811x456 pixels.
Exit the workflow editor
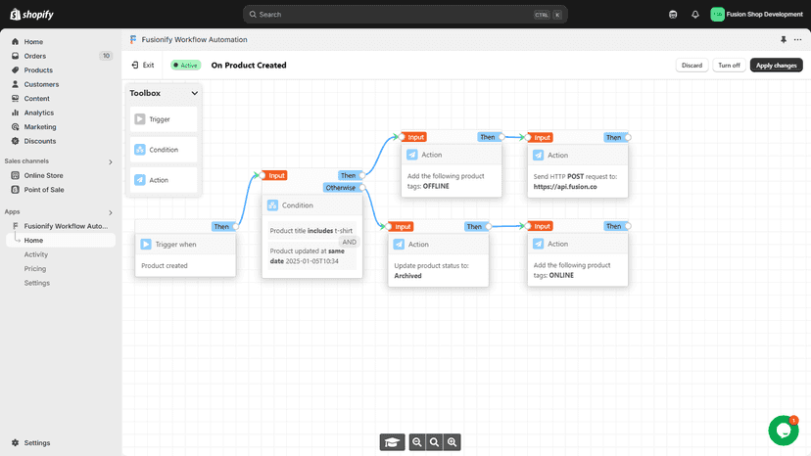(x=143, y=66)
